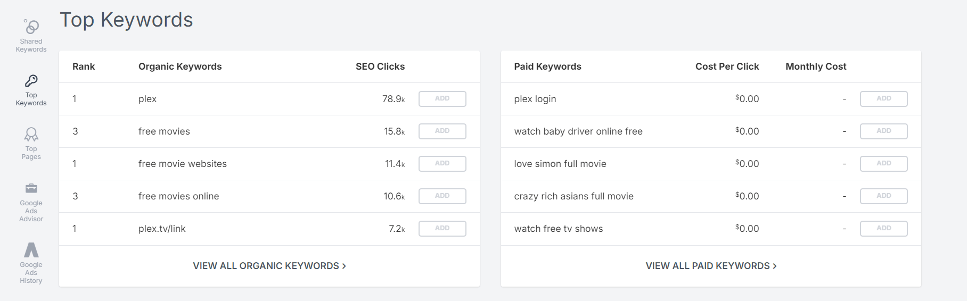Image resolution: width=967 pixels, height=301 pixels.
Task: View all paid keywords
Action: tap(711, 266)
